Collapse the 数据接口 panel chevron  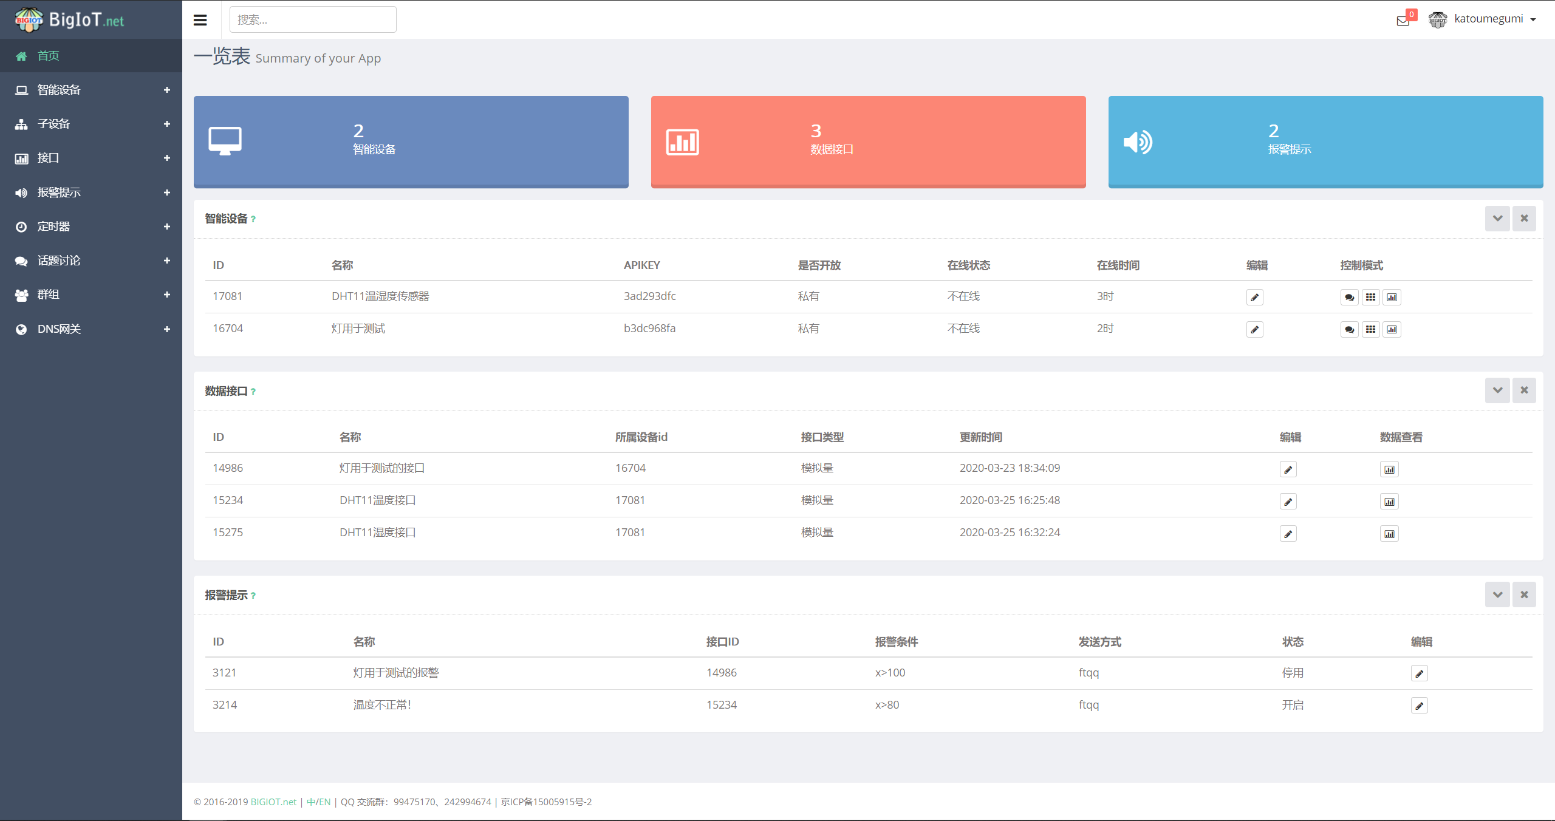1497,390
